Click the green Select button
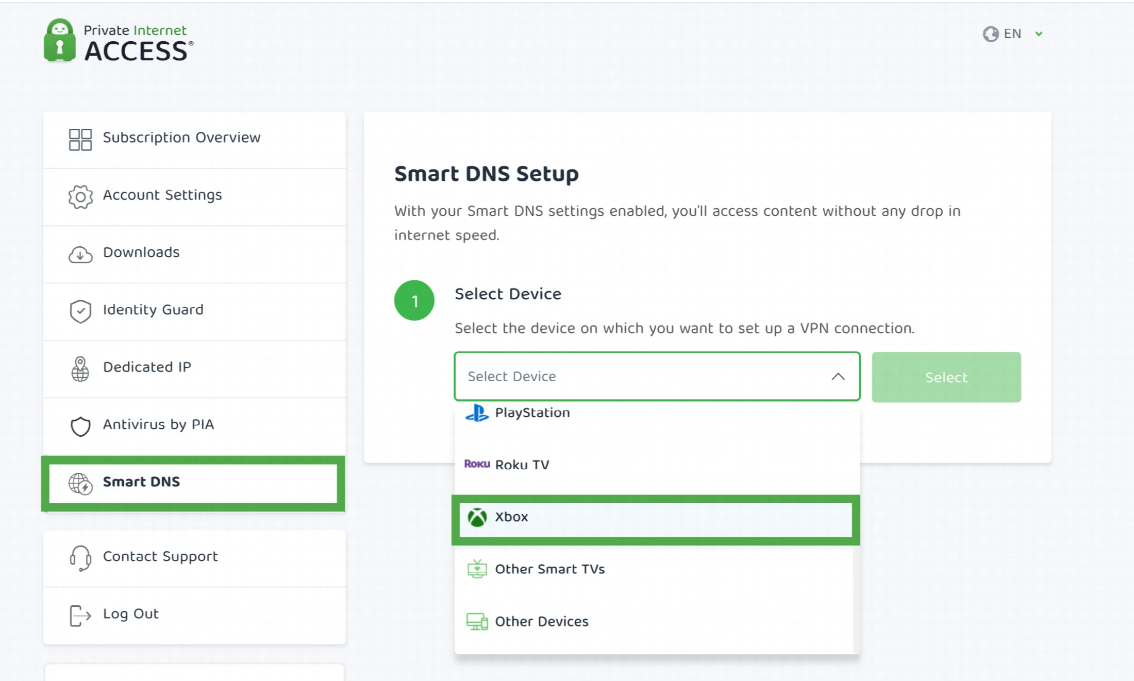The height and width of the screenshot is (681, 1134). (946, 377)
